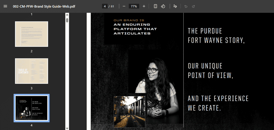The width and height of the screenshot is (274, 130).
Task: Click the fit to page icon
Action: click(x=155, y=6)
